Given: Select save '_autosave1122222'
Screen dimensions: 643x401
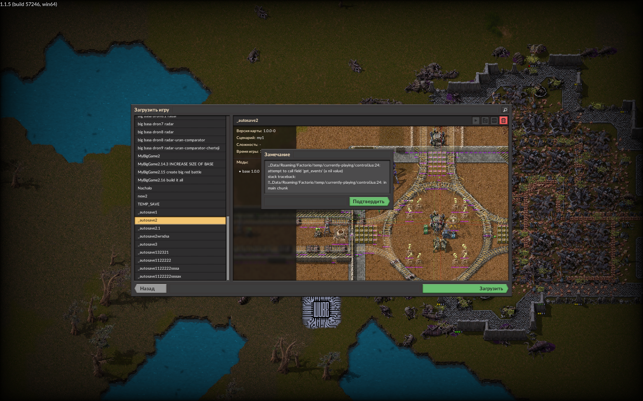Looking at the screenshot, I should (x=180, y=260).
